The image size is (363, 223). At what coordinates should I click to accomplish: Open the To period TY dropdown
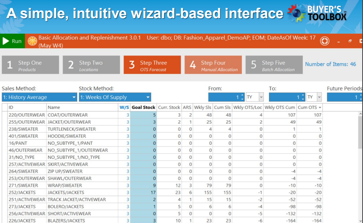click(315, 97)
